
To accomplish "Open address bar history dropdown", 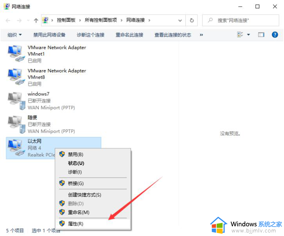I will 180,20.
